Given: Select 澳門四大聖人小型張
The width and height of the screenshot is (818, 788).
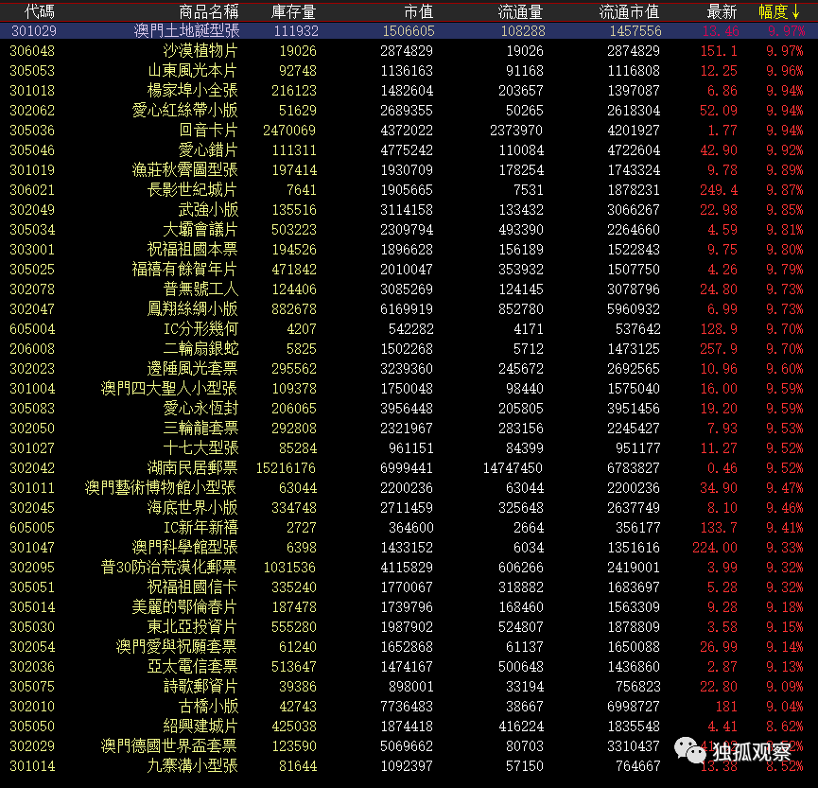Looking at the screenshot, I should [x=169, y=388].
